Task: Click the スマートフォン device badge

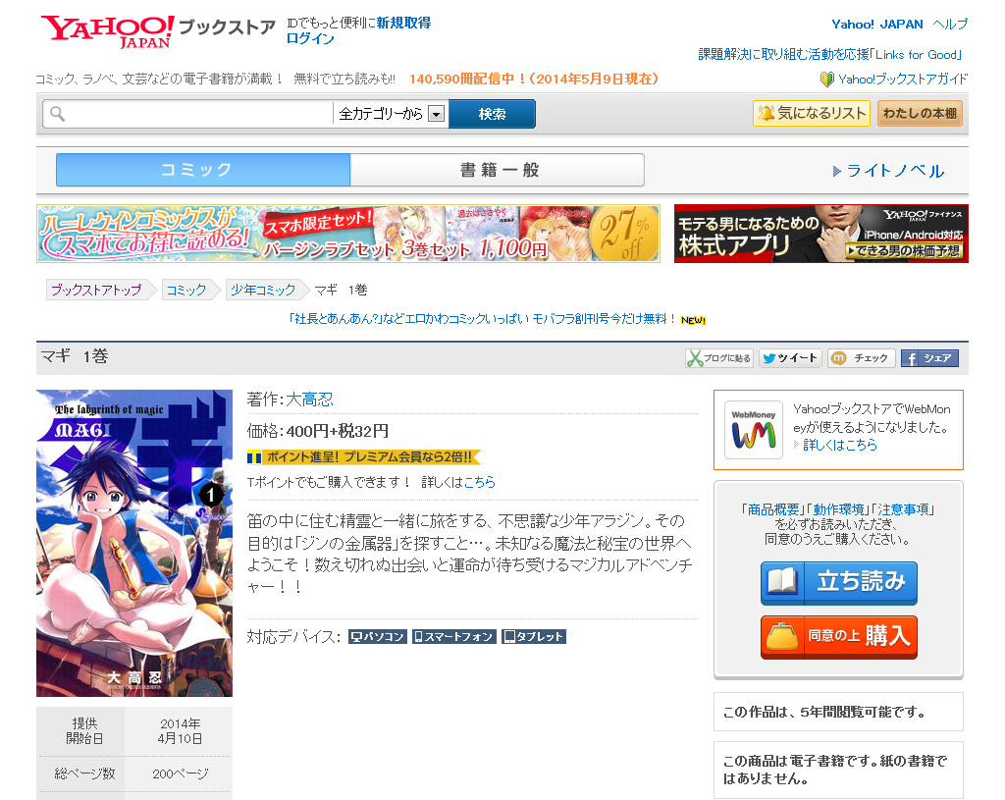Action: 454,636
